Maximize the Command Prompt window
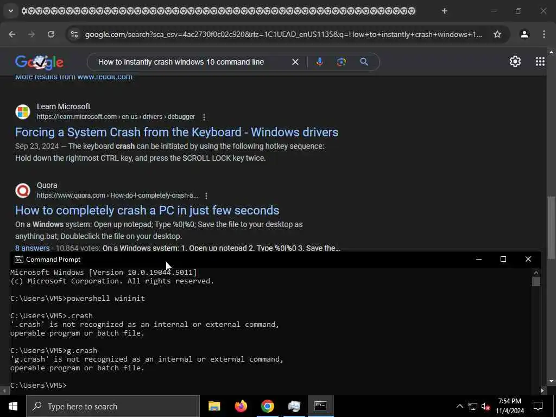The width and height of the screenshot is (556, 417). 503,259
